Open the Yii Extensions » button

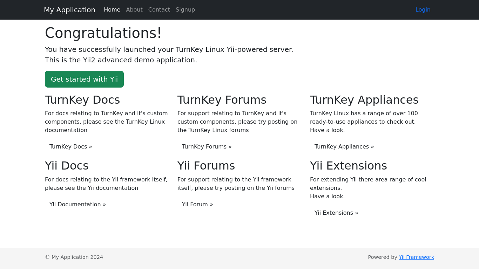coord(336,213)
